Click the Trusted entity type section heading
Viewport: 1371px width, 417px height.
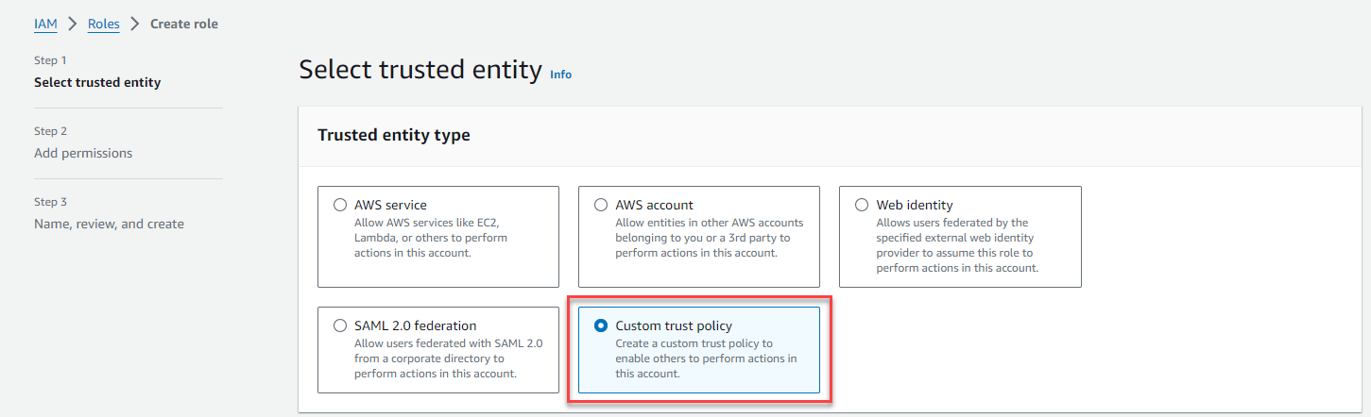[x=394, y=135]
